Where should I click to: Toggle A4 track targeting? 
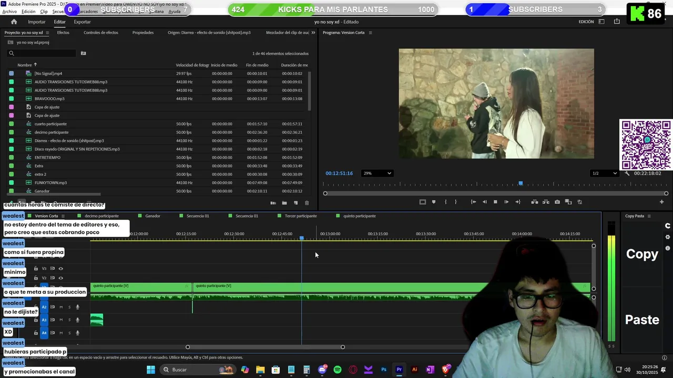point(44,333)
